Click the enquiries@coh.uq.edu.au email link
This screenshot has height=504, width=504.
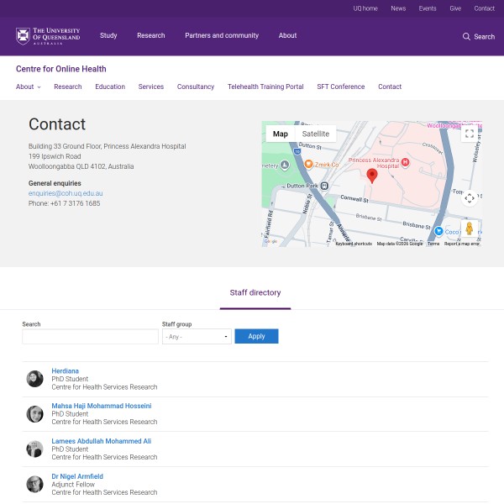point(66,193)
